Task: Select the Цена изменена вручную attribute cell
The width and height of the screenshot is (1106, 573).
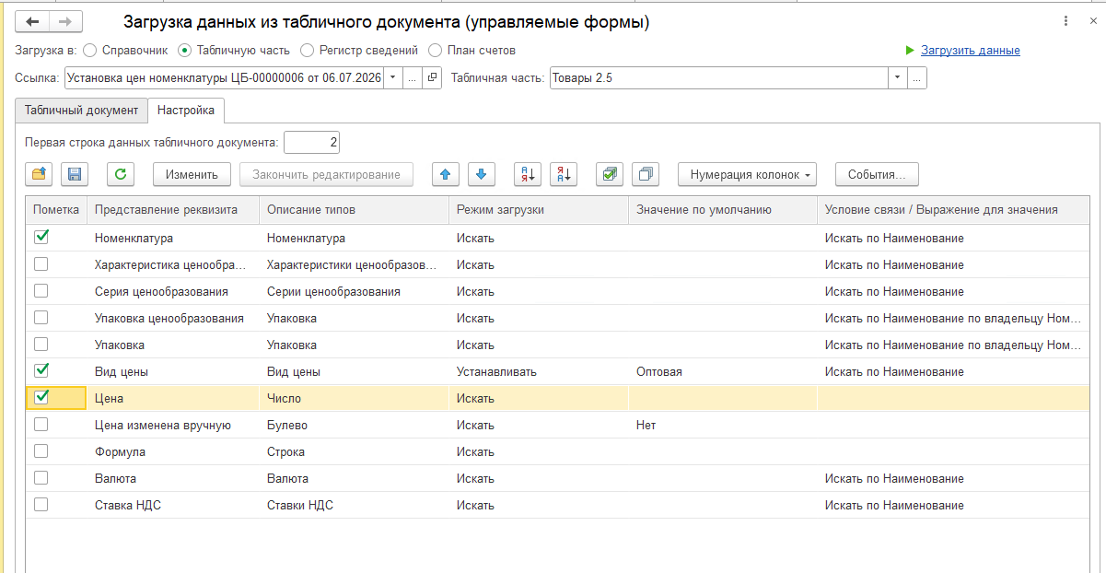Action: point(173,425)
